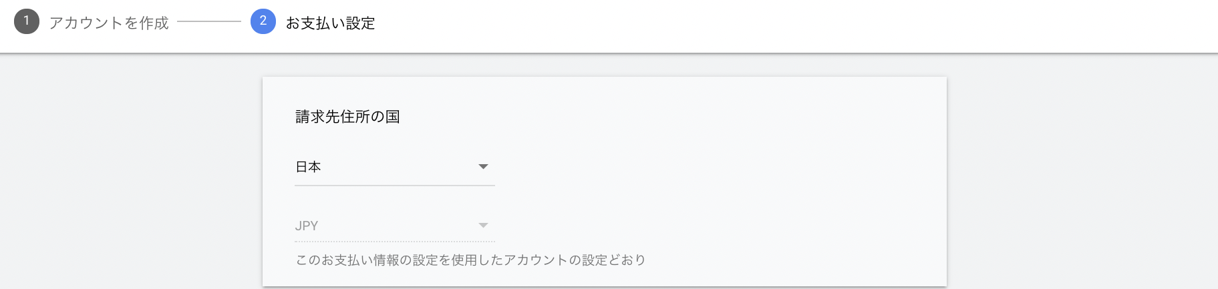Click the arrow icon beside 日本
The width and height of the screenshot is (1218, 289).
483,167
